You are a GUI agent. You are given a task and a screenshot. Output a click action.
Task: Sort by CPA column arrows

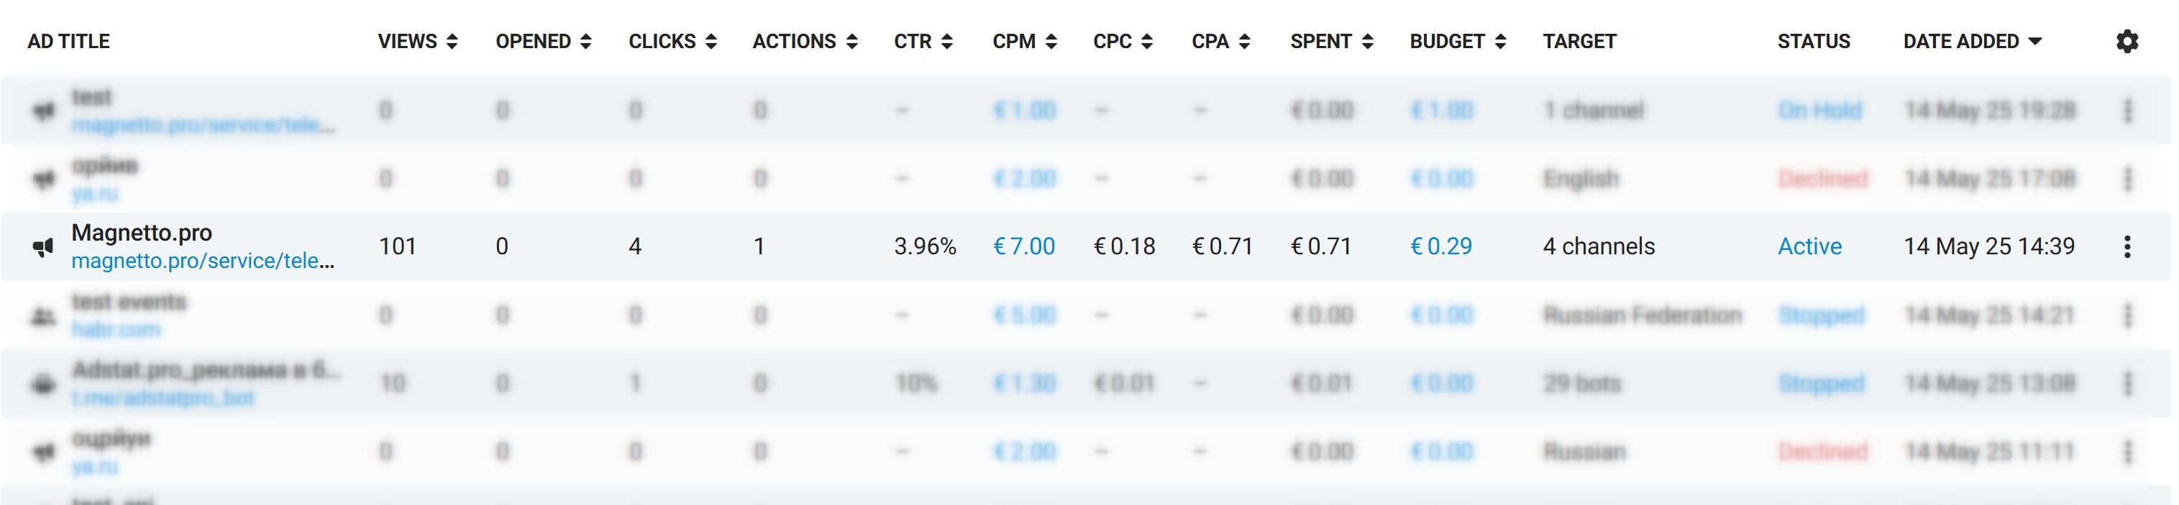1243,42
